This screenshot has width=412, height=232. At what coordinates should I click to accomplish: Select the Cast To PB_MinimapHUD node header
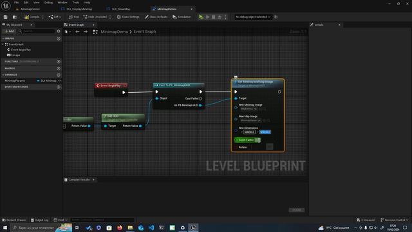tap(178, 85)
